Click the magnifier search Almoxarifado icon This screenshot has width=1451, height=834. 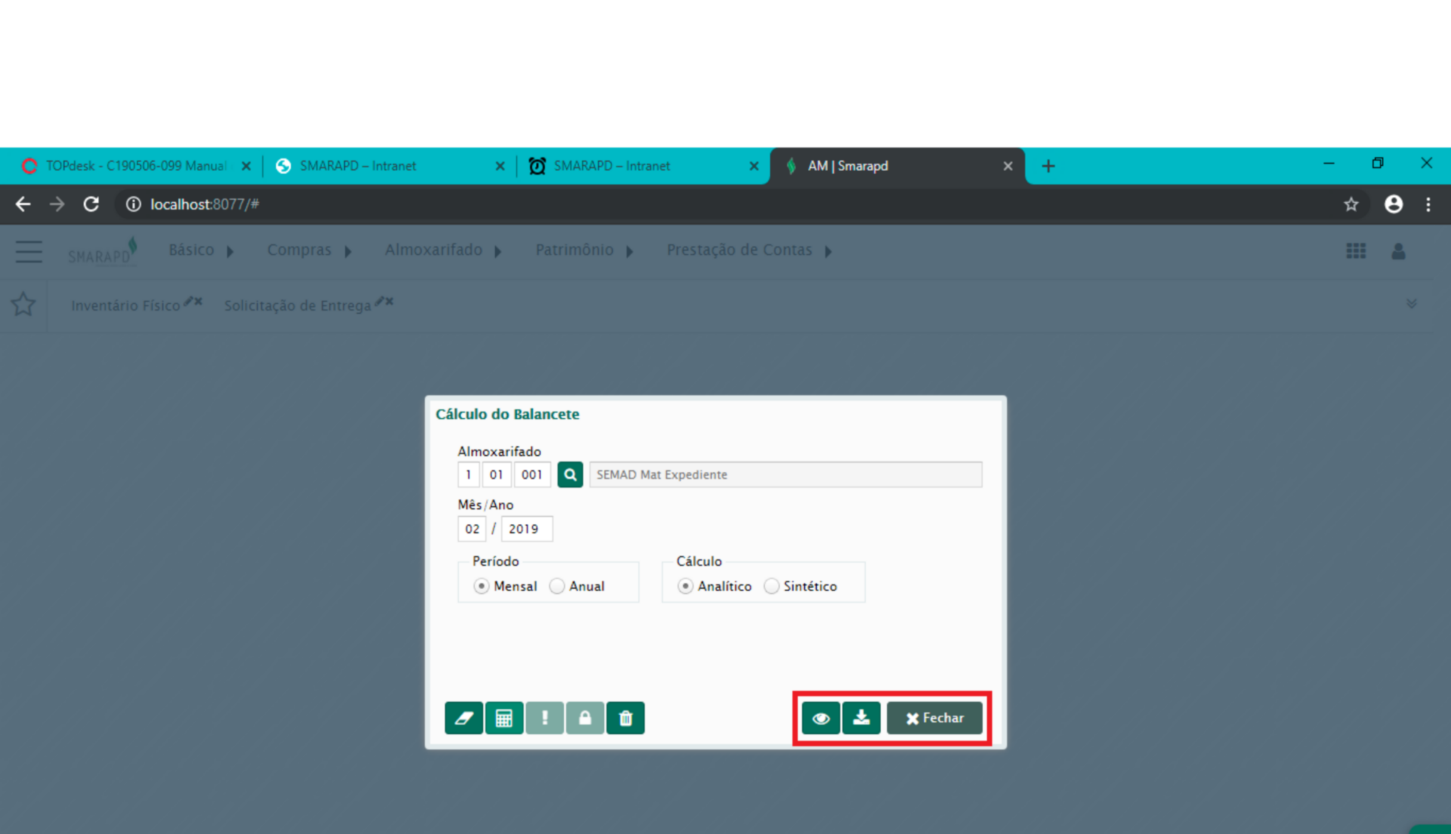[570, 475]
